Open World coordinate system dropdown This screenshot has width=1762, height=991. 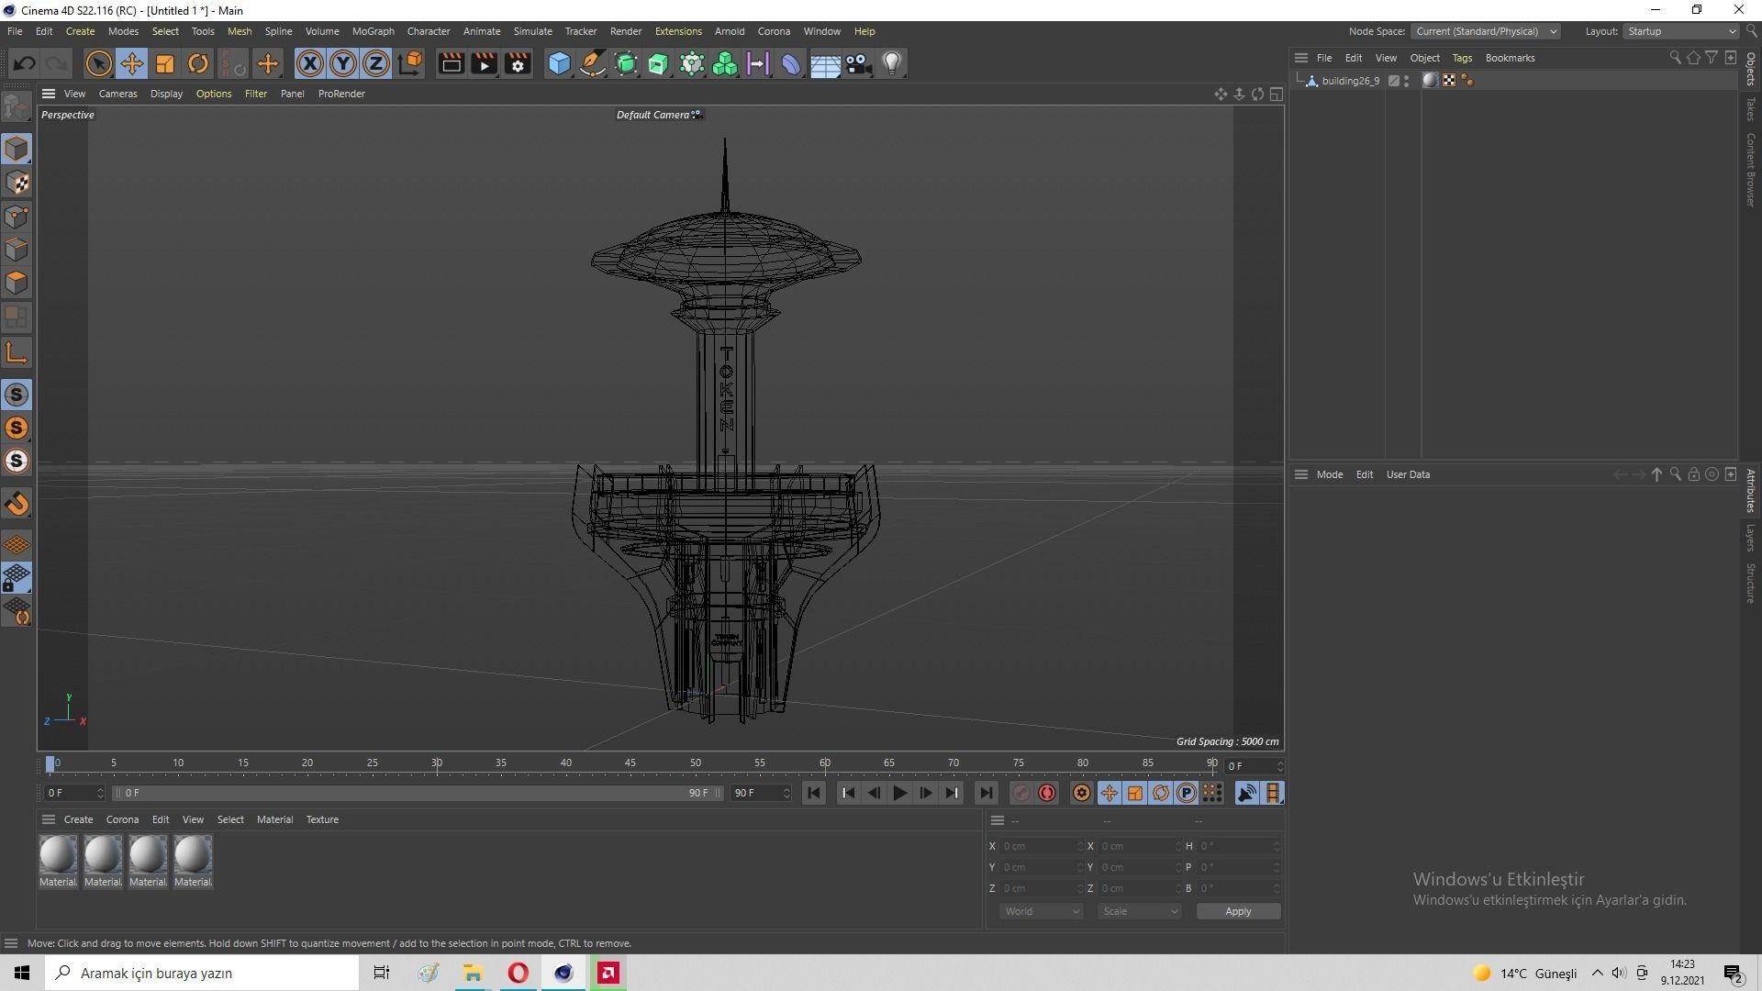(1041, 911)
